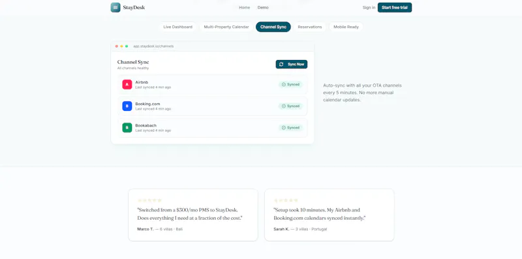Click the refresh icon in Sync Now
The width and height of the screenshot is (522, 259).
281,64
